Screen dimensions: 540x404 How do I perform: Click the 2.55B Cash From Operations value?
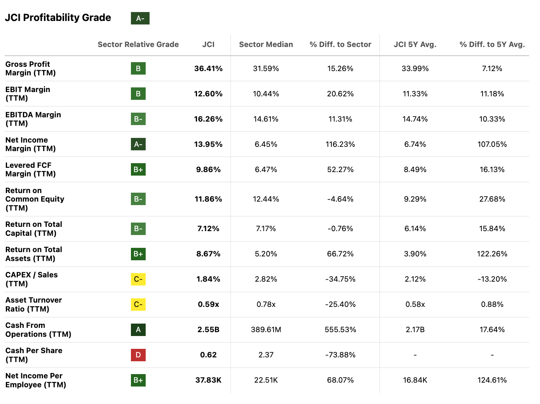coord(208,330)
